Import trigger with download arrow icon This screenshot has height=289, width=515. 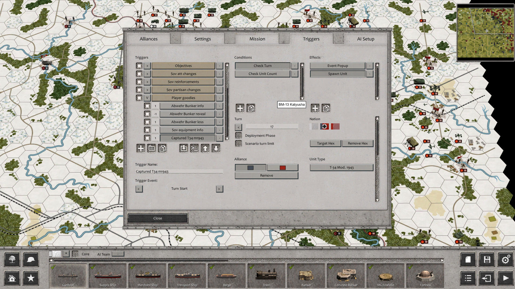[x=184, y=148]
